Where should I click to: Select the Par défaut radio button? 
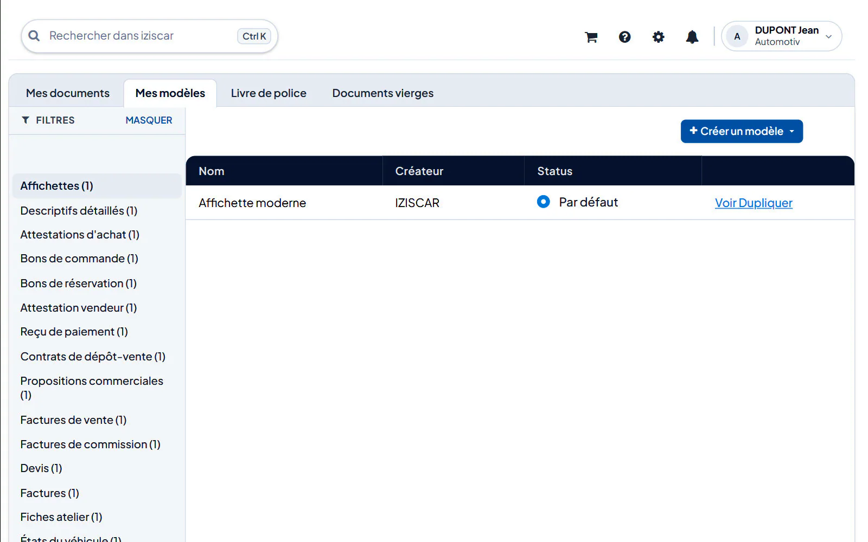[543, 202]
